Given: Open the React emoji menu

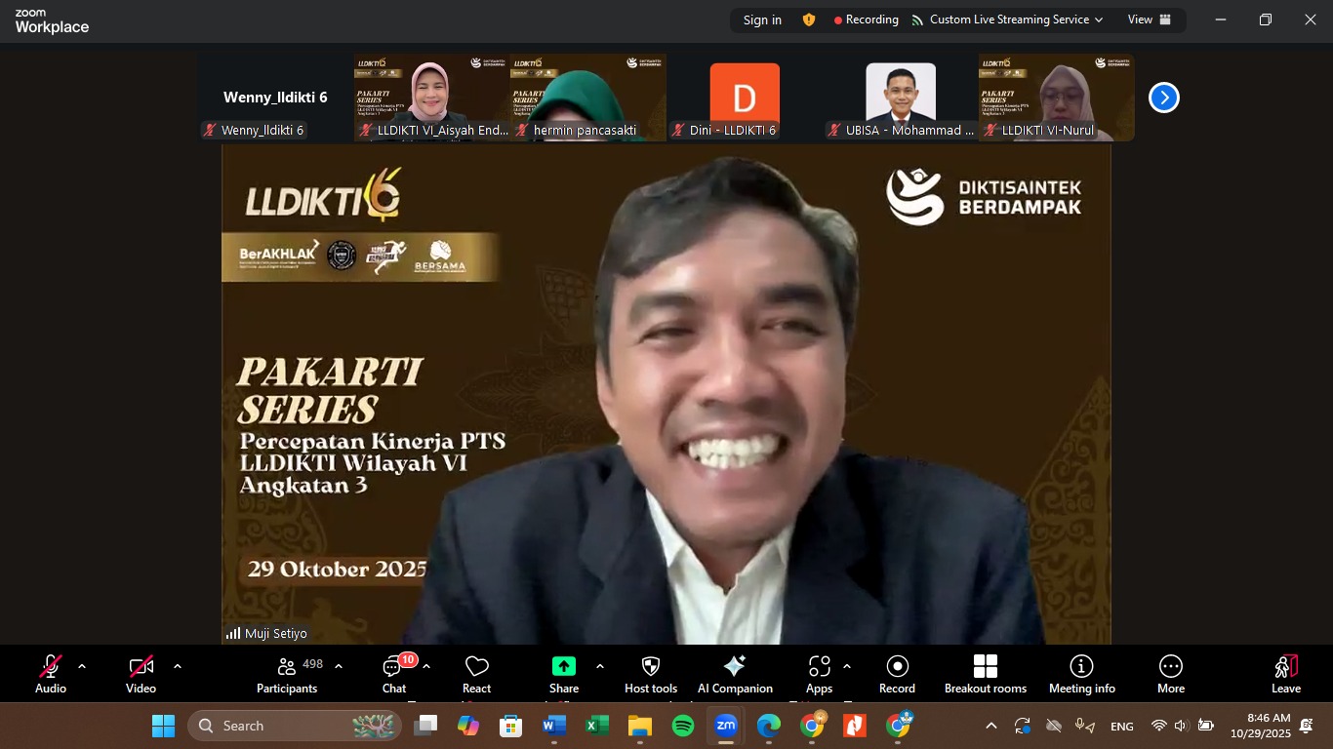Looking at the screenshot, I should pos(476,672).
